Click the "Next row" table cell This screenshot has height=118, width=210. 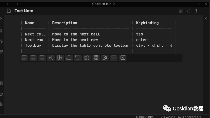34,40
